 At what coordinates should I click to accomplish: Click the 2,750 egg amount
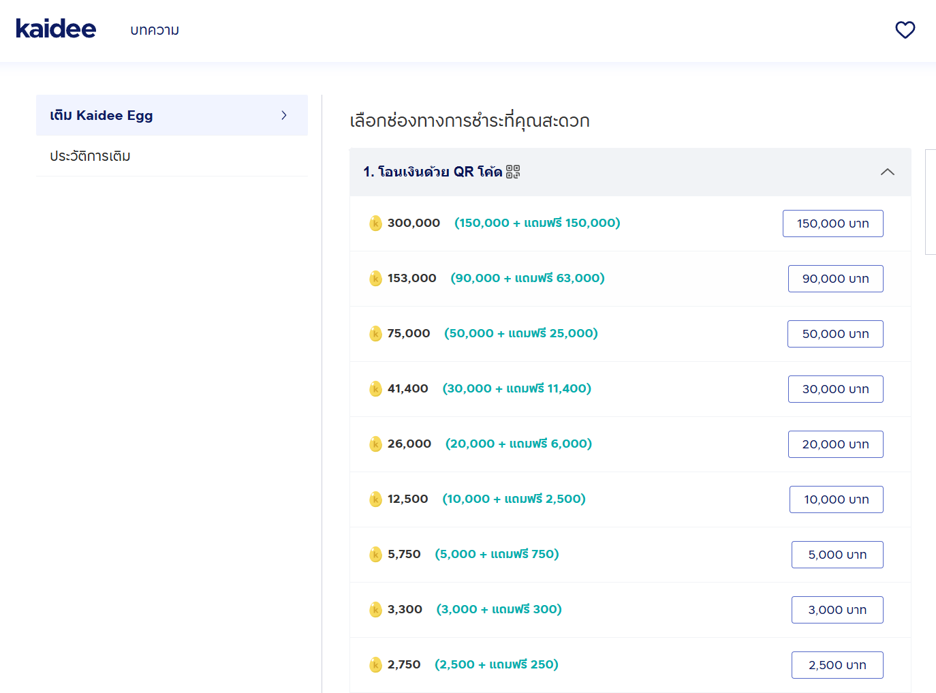tap(405, 664)
